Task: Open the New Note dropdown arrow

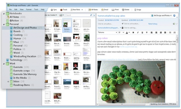Action: point(82,10)
